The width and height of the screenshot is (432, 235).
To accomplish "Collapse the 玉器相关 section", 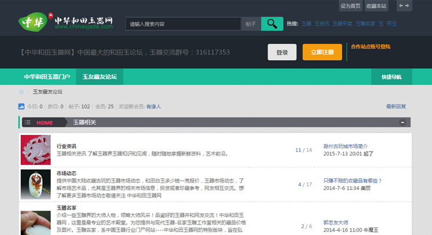I will pos(402,123).
